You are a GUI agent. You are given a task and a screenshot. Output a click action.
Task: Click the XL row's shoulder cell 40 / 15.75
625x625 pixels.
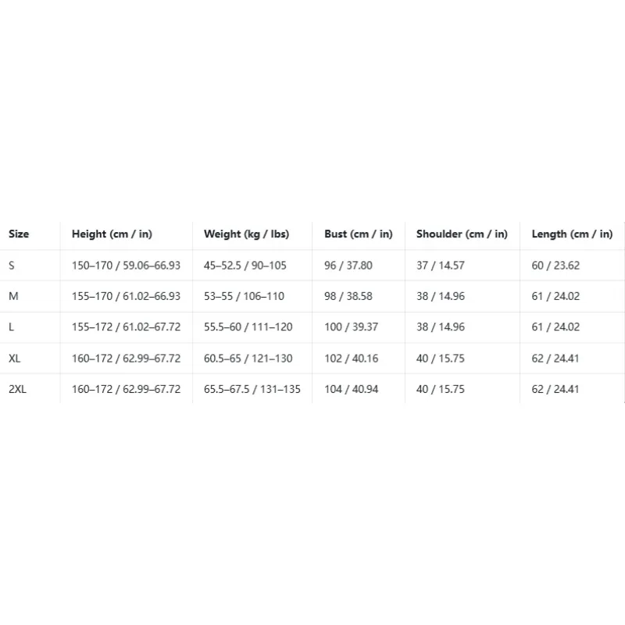[441, 359]
